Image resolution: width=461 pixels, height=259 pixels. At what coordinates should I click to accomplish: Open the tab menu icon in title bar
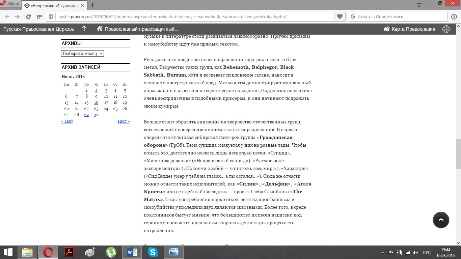419,5
